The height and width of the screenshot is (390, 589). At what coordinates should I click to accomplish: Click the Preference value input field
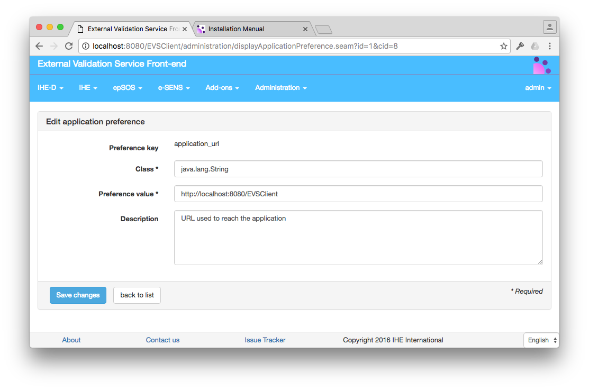coord(358,194)
